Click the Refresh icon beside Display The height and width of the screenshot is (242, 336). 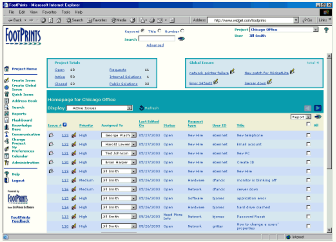(141, 108)
